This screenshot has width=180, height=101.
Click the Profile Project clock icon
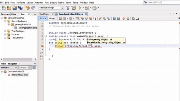tap(94, 8)
